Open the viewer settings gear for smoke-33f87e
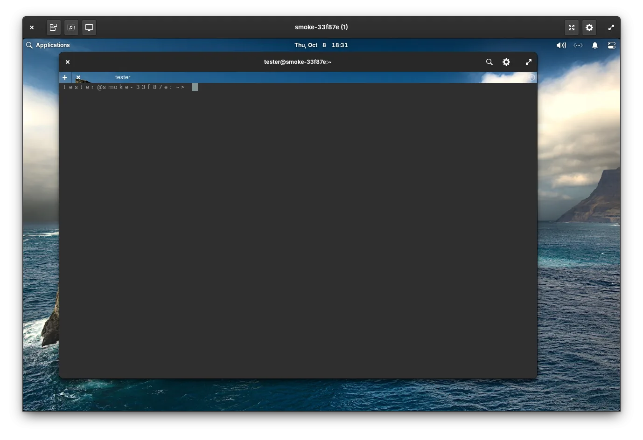The image size is (643, 440). tap(589, 27)
